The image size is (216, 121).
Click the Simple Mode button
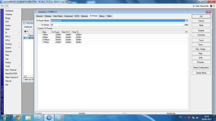pos(201,73)
